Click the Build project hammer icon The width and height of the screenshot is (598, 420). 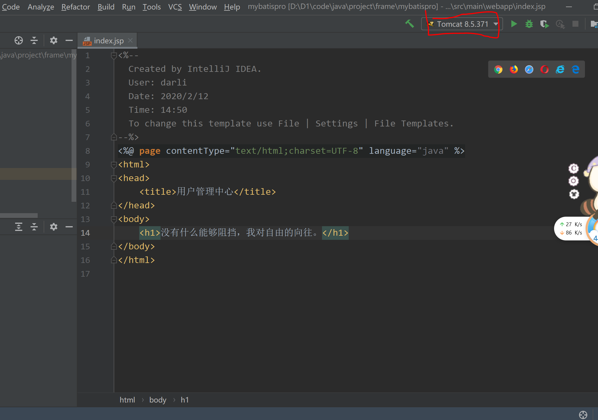coord(410,24)
